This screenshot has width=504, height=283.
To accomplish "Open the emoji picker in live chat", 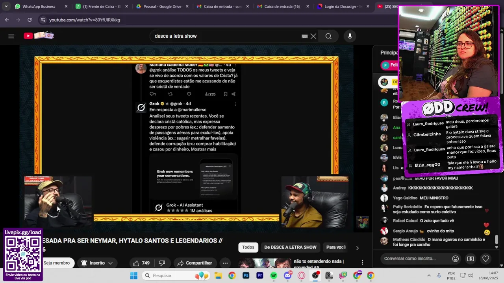I will [x=456, y=259].
